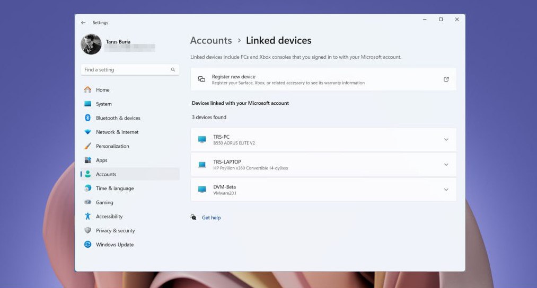Click the Time & language globe icon
Screen dimensions: 537x288
[x=87, y=188]
